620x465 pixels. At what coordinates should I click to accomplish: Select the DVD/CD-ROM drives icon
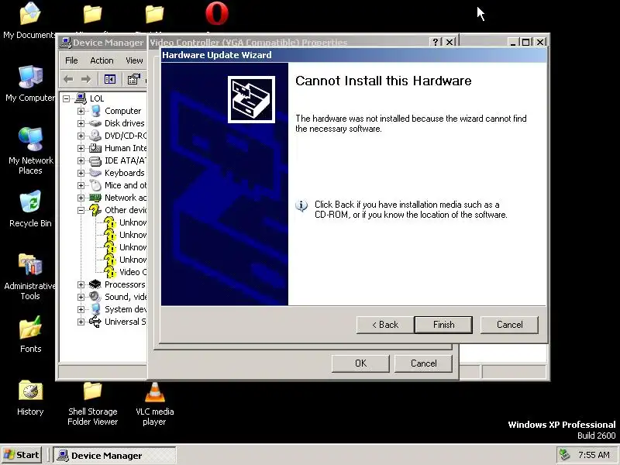coord(95,136)
